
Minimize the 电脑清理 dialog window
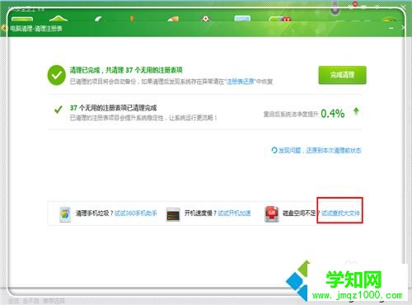(391, 28)
